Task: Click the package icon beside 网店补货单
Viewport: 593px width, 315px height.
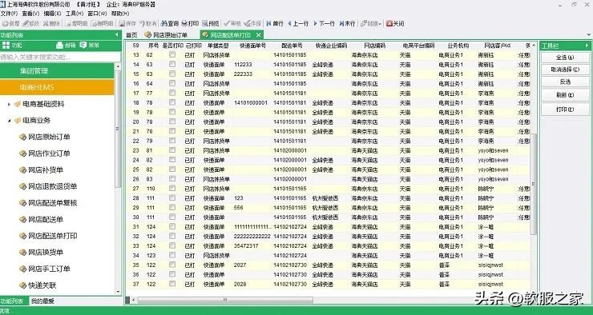Action: (22, 170)
